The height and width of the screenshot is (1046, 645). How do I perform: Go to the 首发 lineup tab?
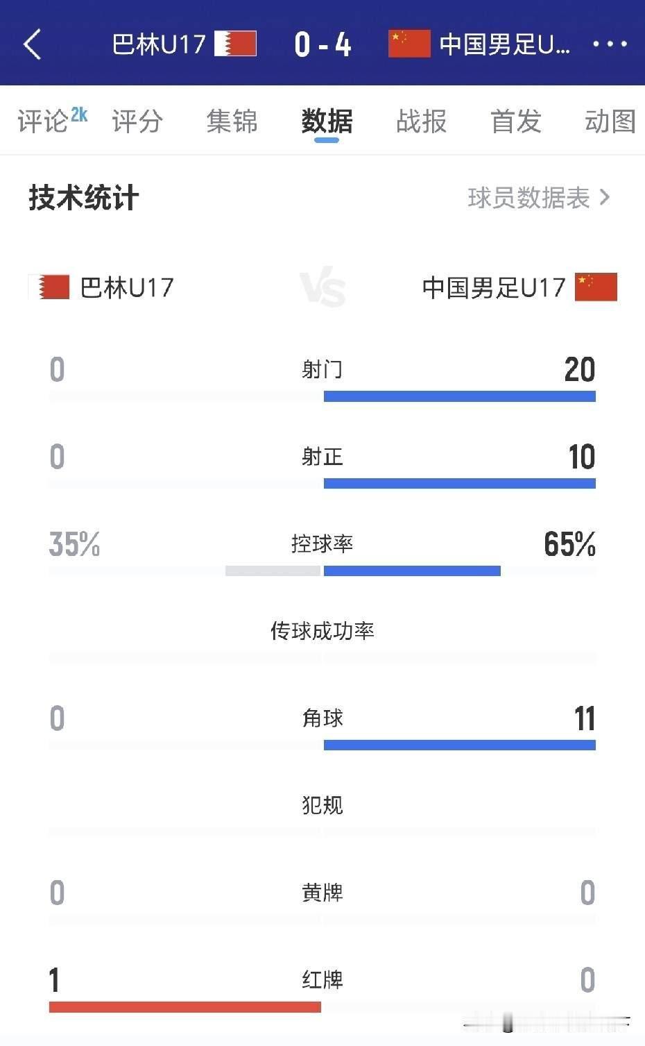click(515, 121)
